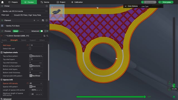The width and height of the screenshot is (178, 100).
Task: Click the Wall loops value field
Action: pos(36,45)
